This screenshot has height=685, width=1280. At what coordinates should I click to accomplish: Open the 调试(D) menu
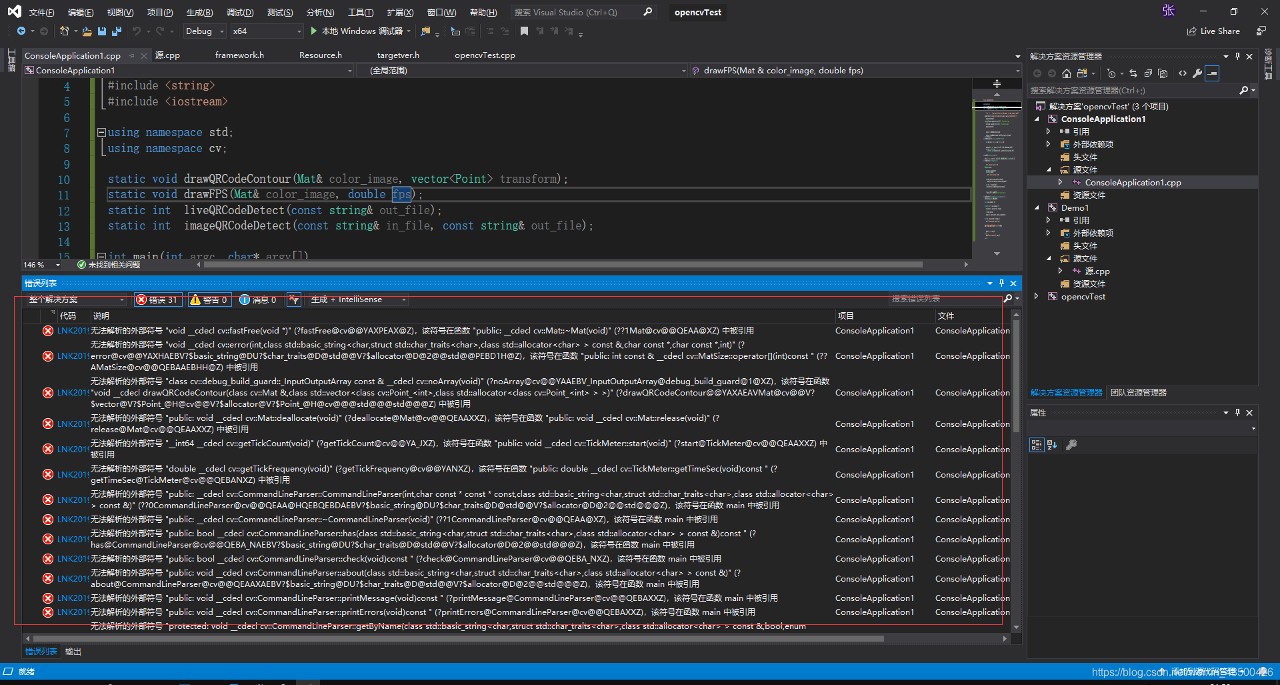pos(240,12)
